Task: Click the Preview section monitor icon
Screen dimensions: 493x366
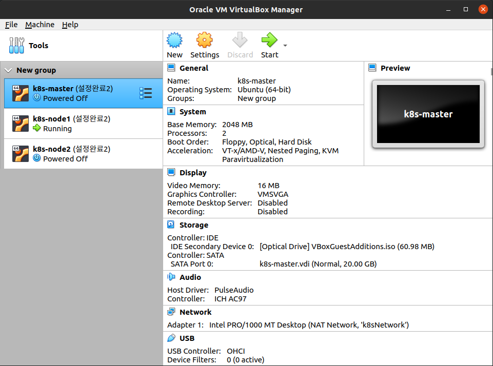Action: point(372,68)
